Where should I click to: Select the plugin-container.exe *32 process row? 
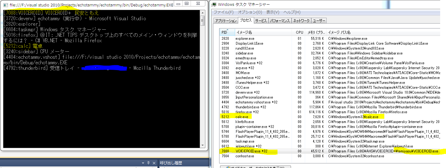(x=333, y=127)
